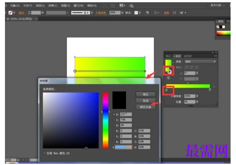The width and height of the screenshot is (236, 165).
Task: Expand the gradient stop opacity dropdown
Action: point(197,96)
